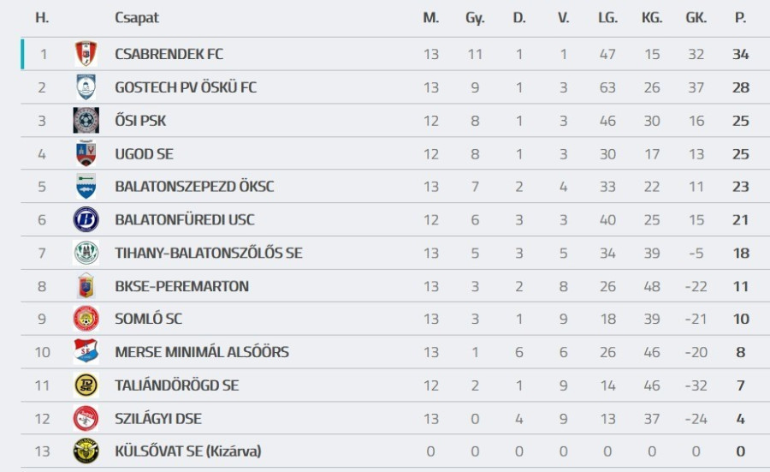This screenshot has height=472, width=770.
Task: Open UGOD SE team name link
Action: [x=144, y=154]
